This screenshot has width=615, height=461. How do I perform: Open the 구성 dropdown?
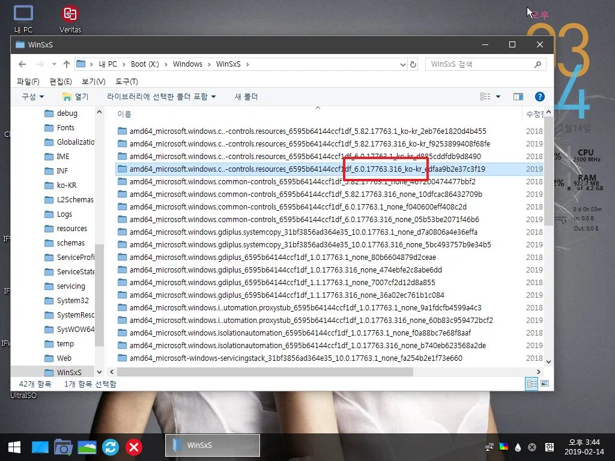coord(32,97)
